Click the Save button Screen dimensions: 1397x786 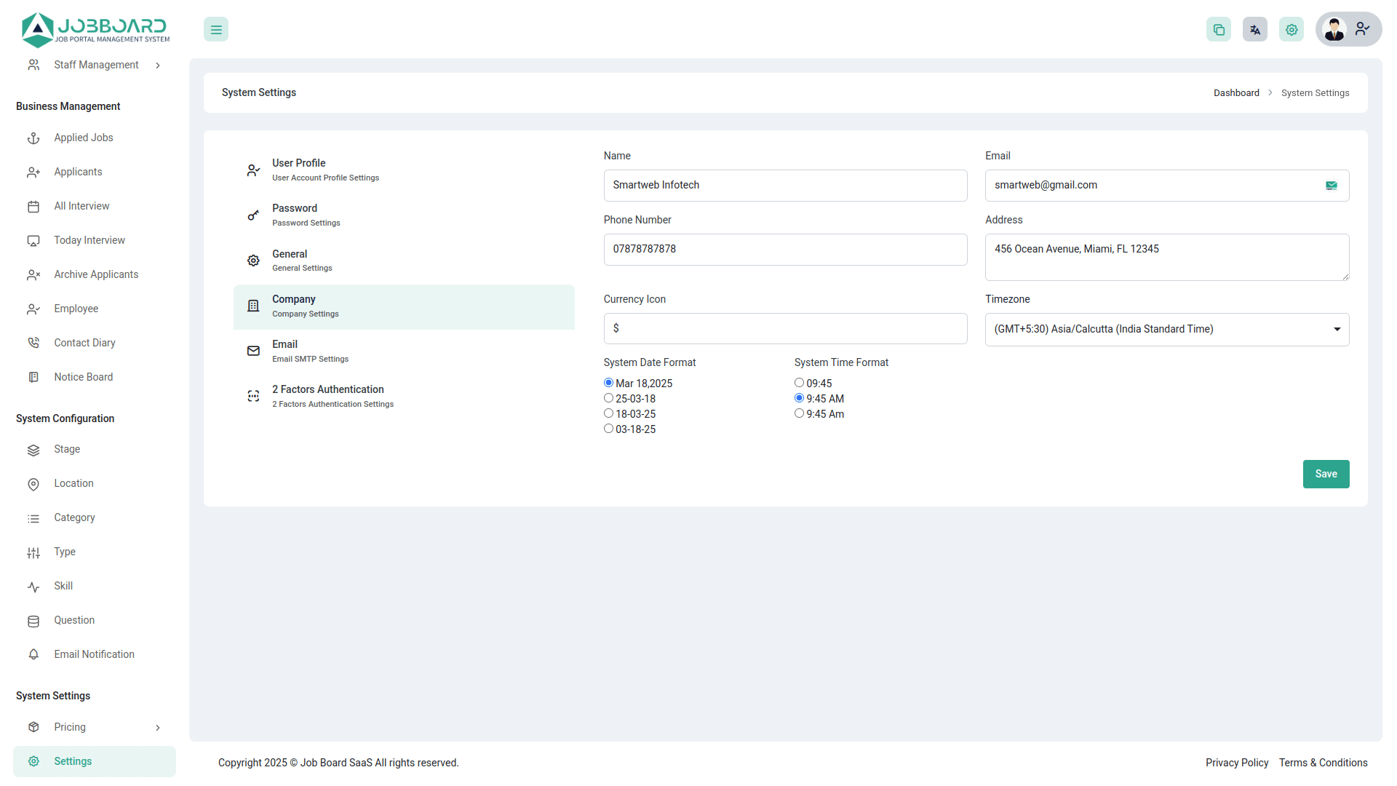(1326, 474)
